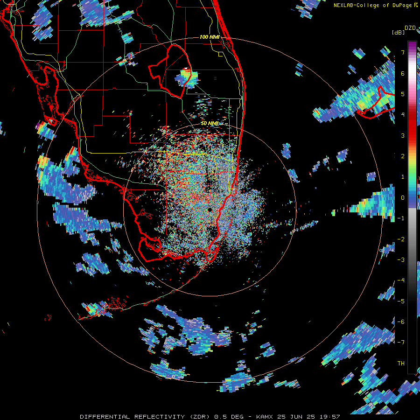Select the 4 value on the color scale
The image size is (420, 420).
(x=403, y=115)
